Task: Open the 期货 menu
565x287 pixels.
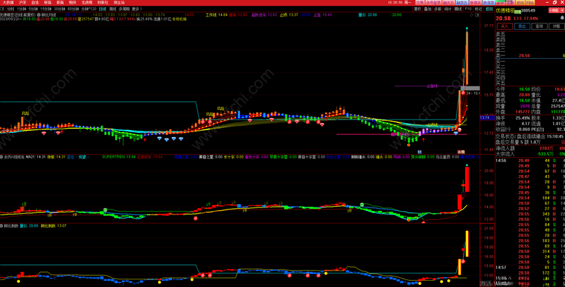Action: (x=72, y=2)
